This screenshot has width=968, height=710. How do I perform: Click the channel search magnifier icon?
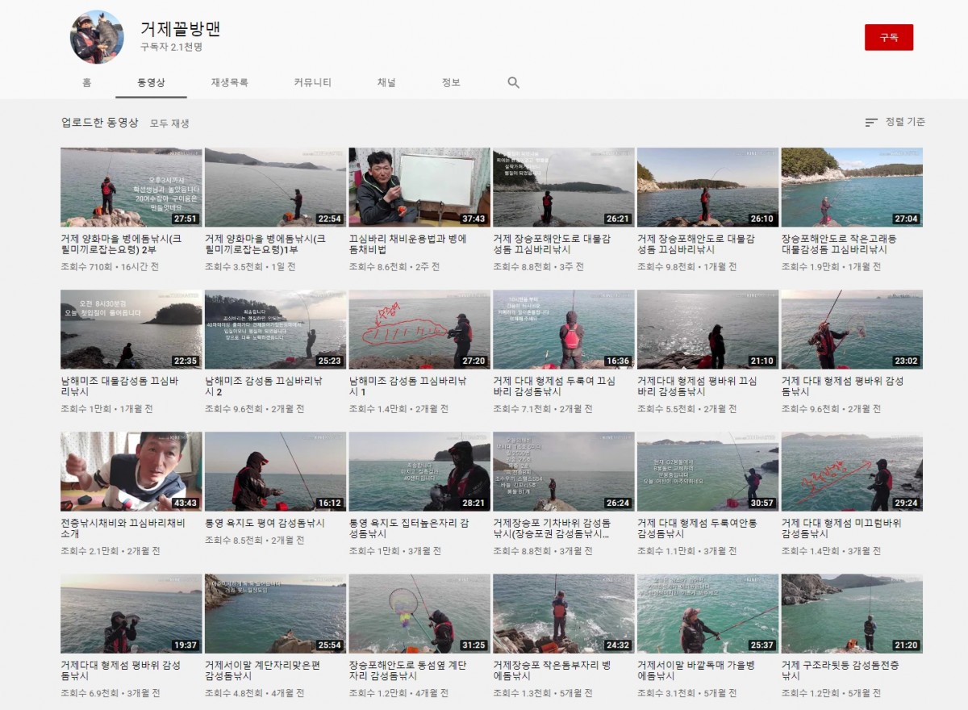[x=513, y=82]
